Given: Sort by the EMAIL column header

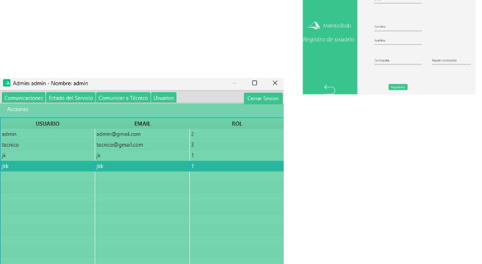Looking at the screenshot, I should pos(143,124).
